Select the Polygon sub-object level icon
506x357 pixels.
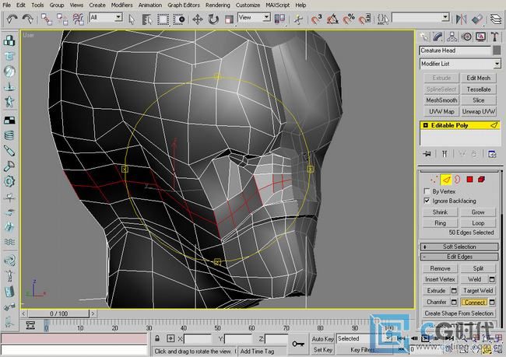click(x=469, y=180)
